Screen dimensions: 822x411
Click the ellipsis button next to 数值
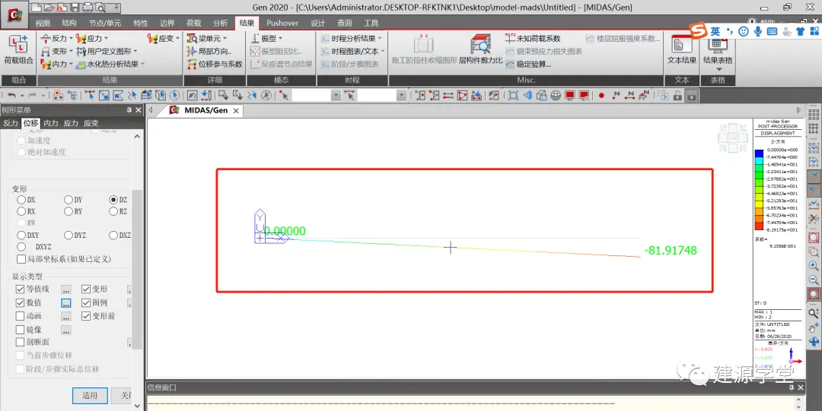point(65,303)
